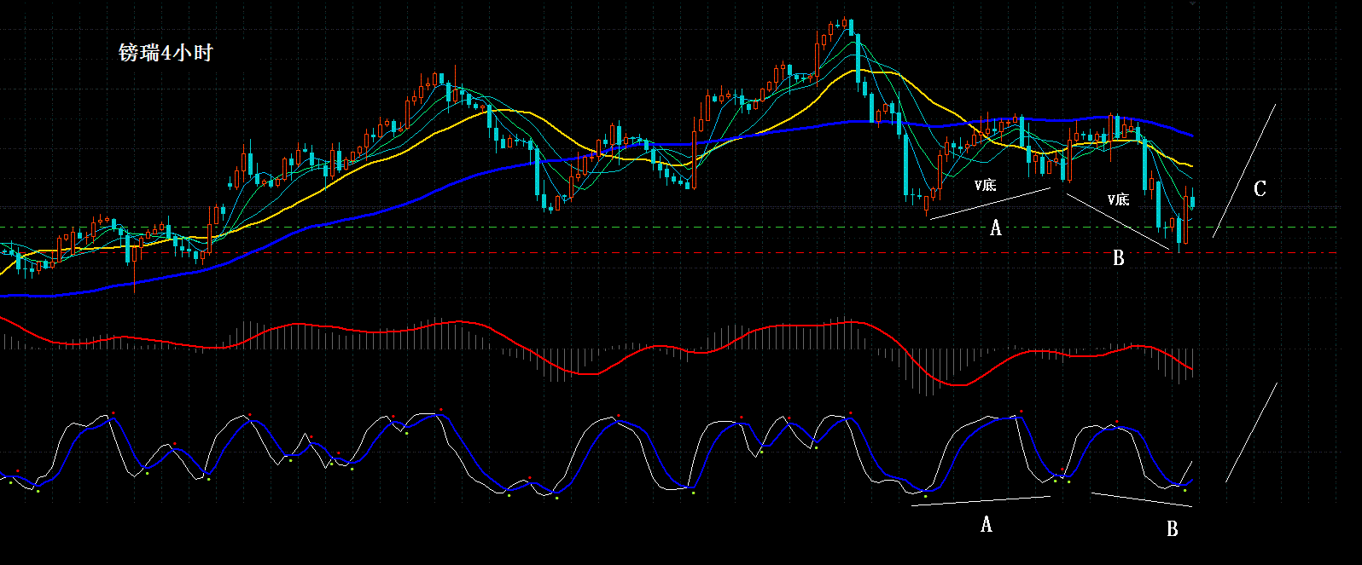Select the V底 label above trendline A
1362x565 pixels.
[985, 185]
